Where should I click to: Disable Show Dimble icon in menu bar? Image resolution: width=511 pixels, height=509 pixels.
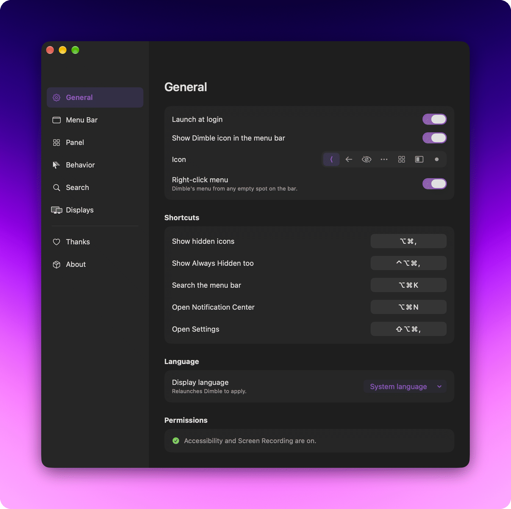[x=434, y=138]
